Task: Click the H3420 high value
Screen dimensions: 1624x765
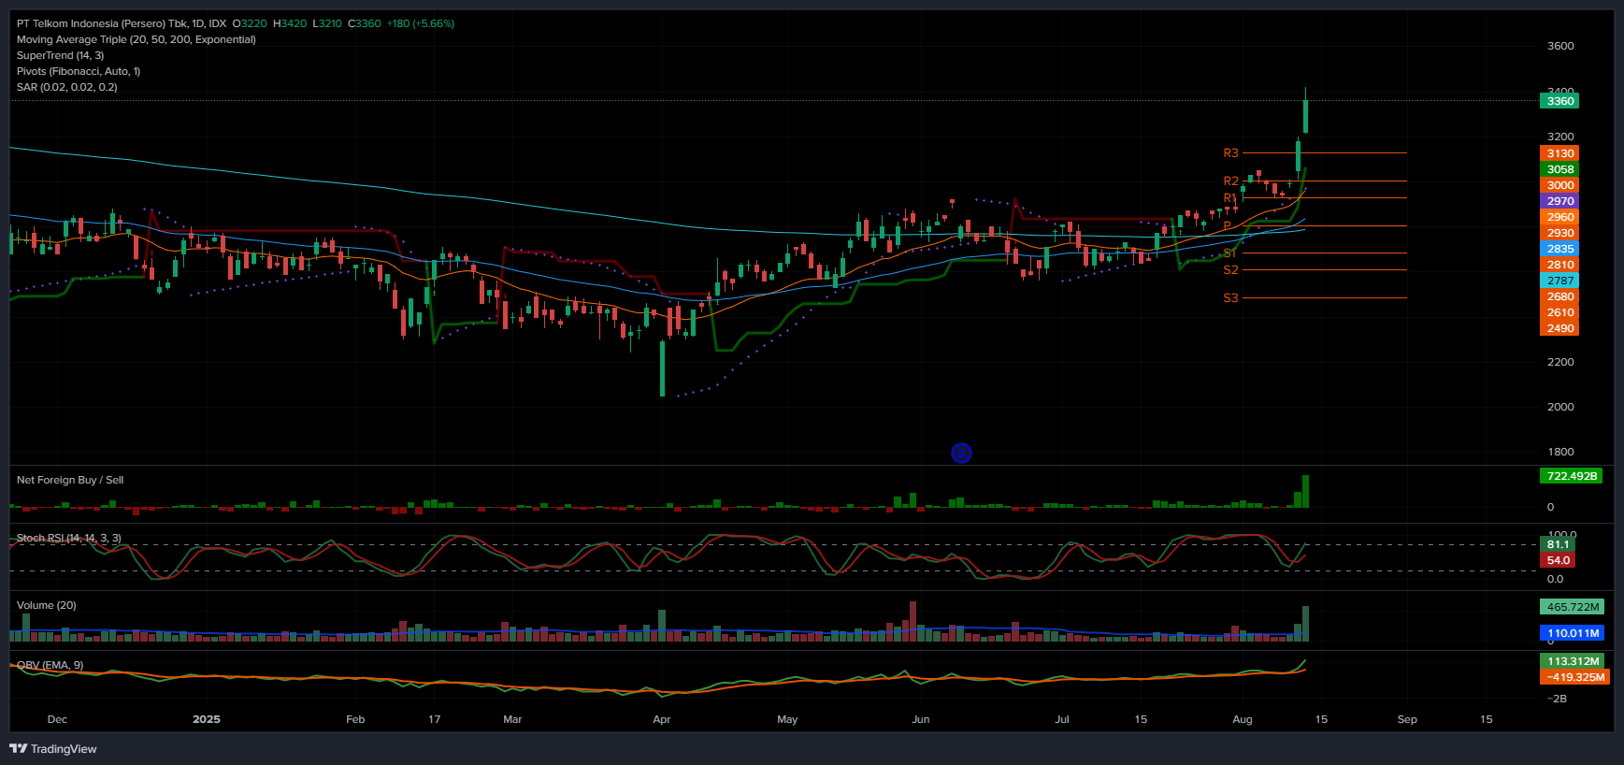Action: (x=290, y=23)
